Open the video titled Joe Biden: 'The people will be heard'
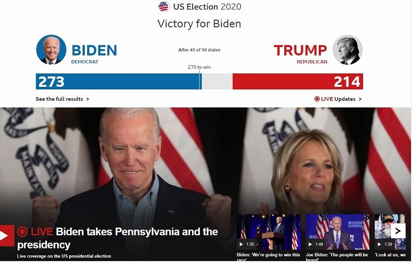 tap(337, 257)
